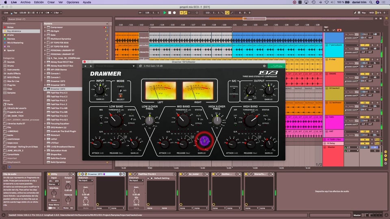Click the Mute button in Utility device
The width and height of the screenshot is (390, 219).
(x=66, y=208)
